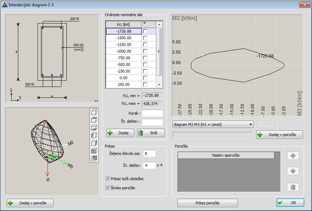Viewport: 312px width, 211px height.
Task: Click wide empty field below diagram dropdown
Action: click(213, 135)
